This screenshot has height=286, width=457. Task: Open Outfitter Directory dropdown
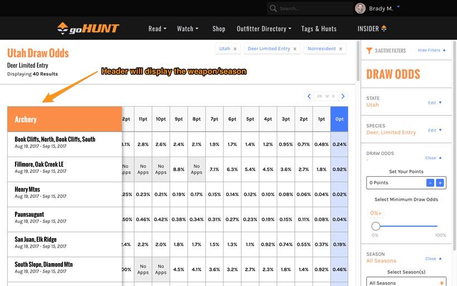[x=264, y=28]
